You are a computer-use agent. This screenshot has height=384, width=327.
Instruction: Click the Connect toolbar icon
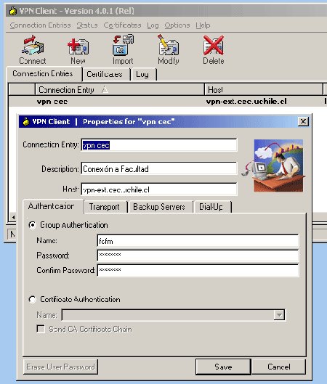[x=33, y=46]
